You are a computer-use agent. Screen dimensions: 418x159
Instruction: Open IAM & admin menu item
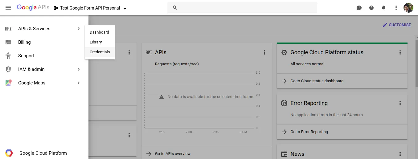[x=31, y=69]
